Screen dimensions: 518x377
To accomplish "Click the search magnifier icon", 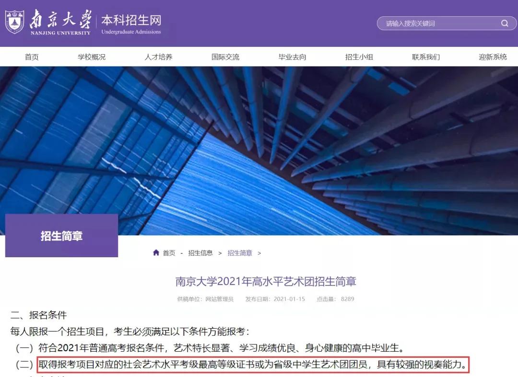I will click(x=504, y=23).
